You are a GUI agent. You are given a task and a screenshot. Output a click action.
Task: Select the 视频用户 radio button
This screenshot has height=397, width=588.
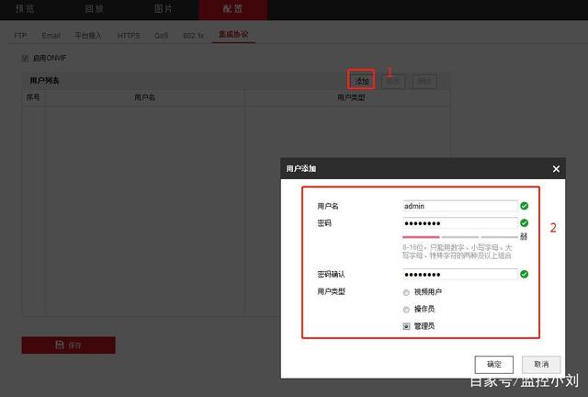coord(406,292)
